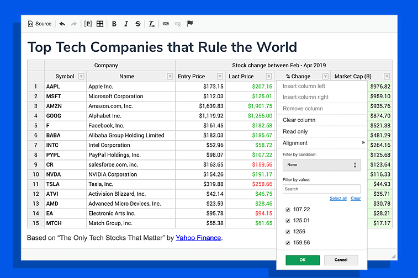Select the $1,639.83 entry price cell
The image size is (418, 278).
pyautogui.click(x=200, y=106)
